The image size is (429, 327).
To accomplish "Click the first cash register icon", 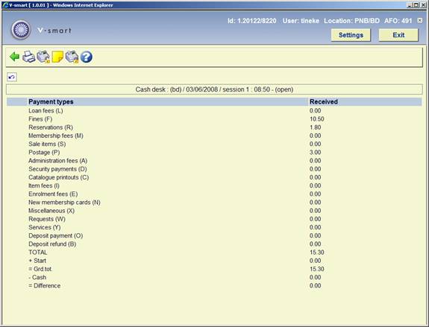I will (43, 57).
